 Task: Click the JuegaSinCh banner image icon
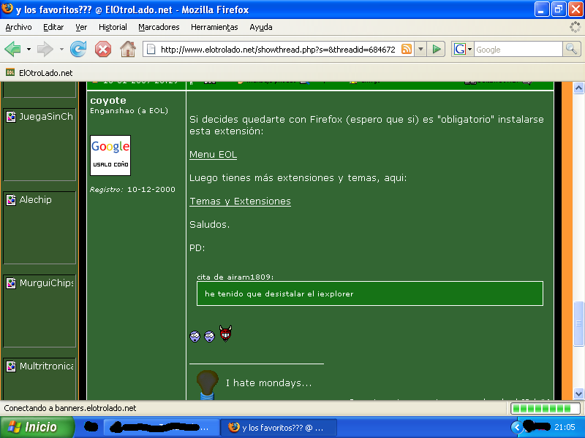tap(11, 117)
